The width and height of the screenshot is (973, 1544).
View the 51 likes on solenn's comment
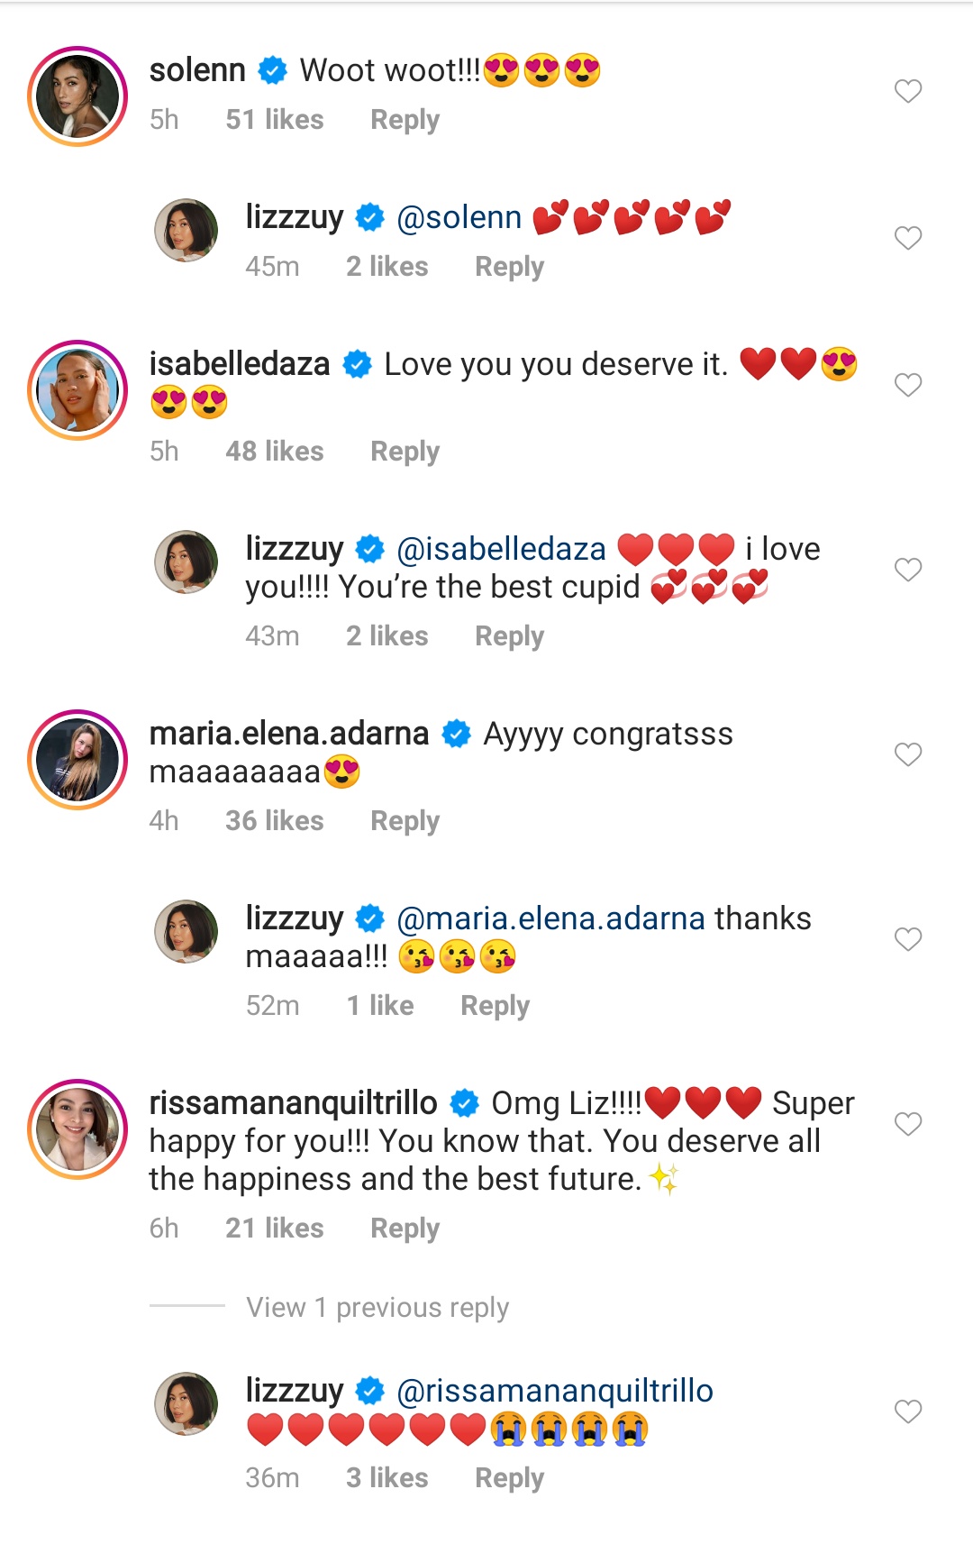tap(274, 120)
